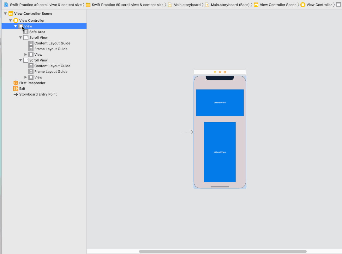Click the Safe Area icon in document outline
Viewport: 342px width, 254px height.
pos(26,32)
